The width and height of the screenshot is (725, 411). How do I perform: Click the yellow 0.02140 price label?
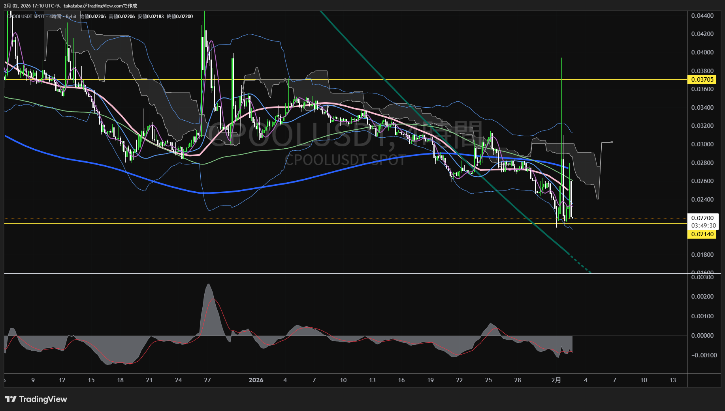702,234
